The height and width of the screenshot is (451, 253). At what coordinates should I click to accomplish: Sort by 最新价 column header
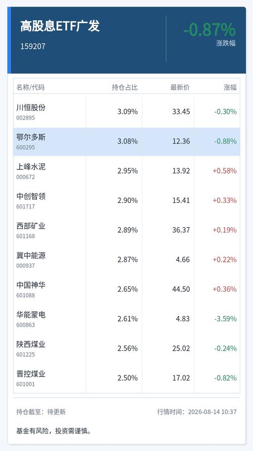(x=180, y=87)
